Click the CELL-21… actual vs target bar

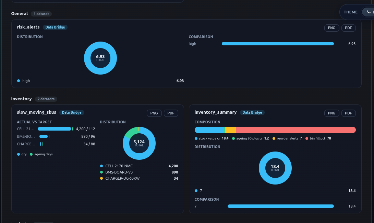55,129
